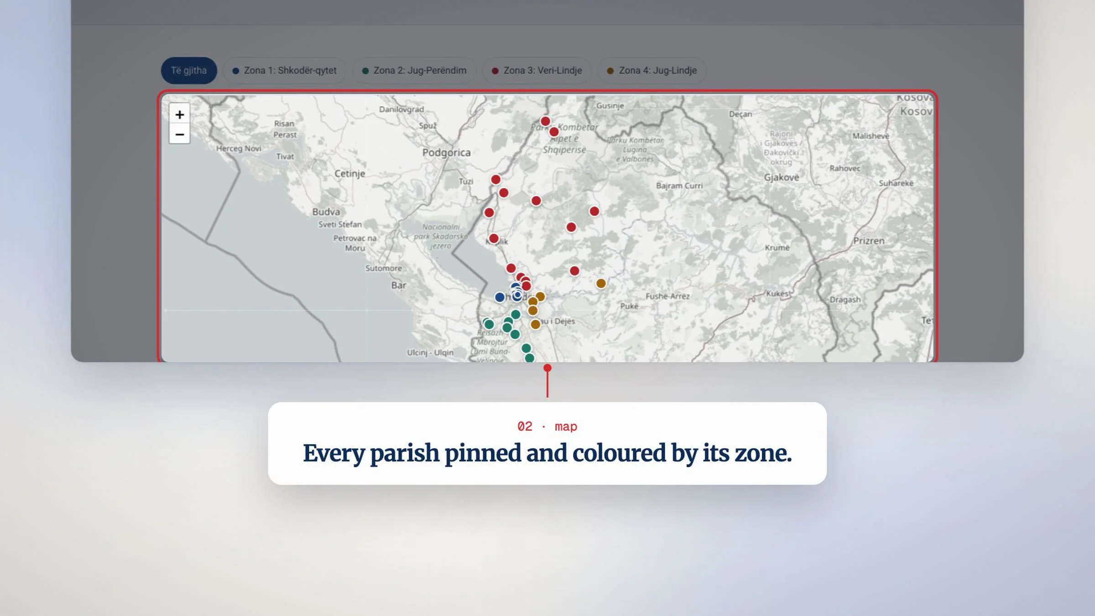This screenshot has width=1095, height=616.
Task: Select the red pin nearest Bajram Curri
Action: click(x=594, y=211)
